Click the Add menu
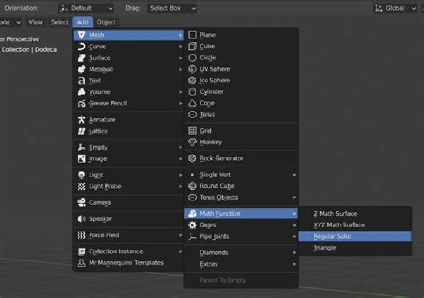This screenshot has width=424, height=298. (x=82, y=22)
